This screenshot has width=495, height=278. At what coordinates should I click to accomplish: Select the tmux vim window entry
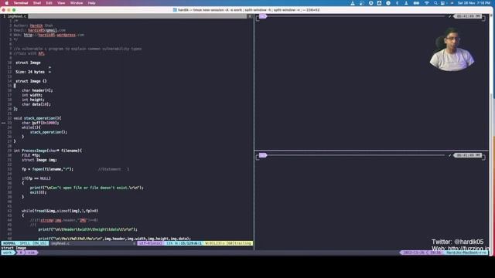tap(27, 253)
